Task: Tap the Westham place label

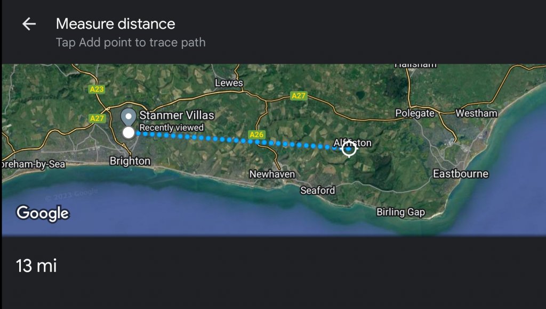Action: 476,113
